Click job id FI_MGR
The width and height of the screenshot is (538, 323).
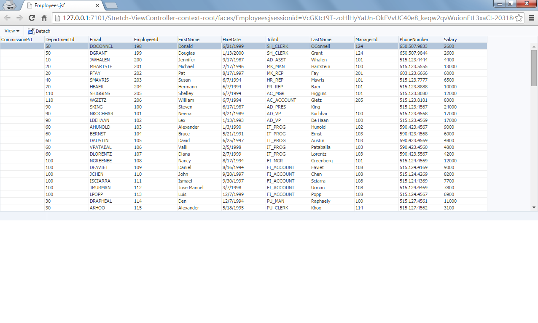click(276, 161)
